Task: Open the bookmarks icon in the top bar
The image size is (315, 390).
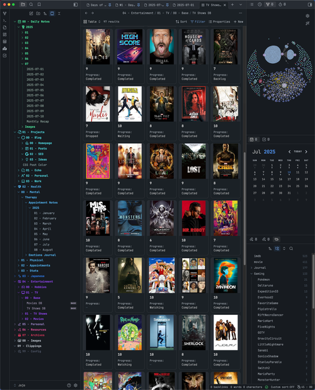Action: coord(39,4)
